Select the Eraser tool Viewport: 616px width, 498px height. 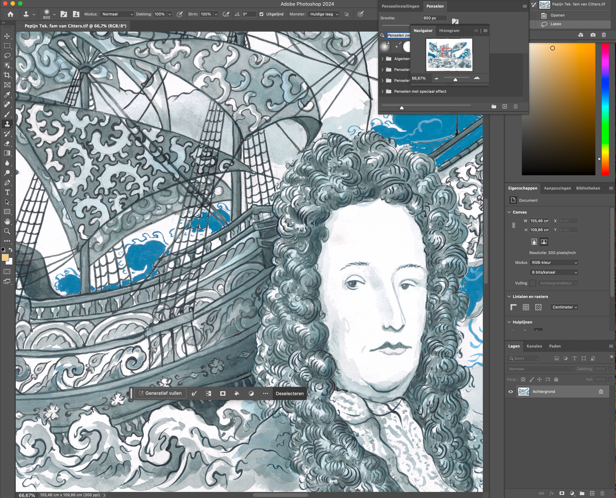pos(7,143)
